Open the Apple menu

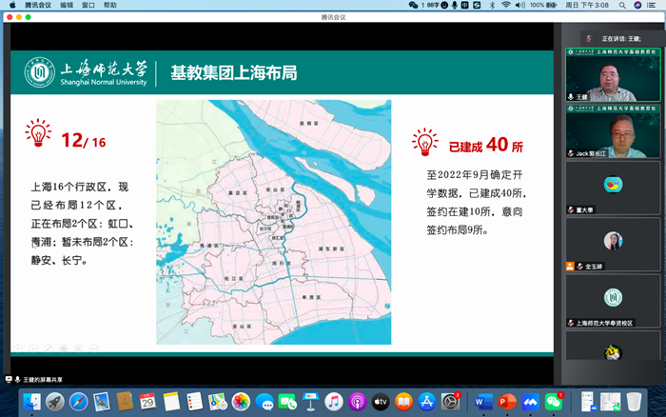click(12, 5)
